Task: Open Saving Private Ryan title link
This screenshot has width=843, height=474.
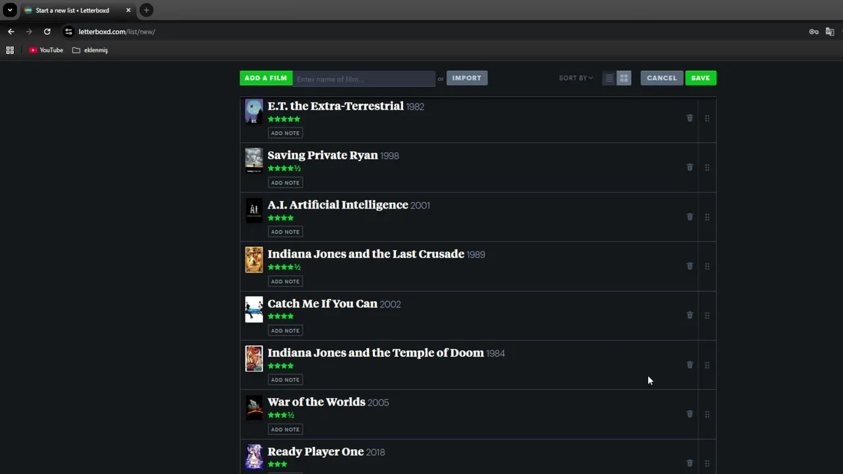Action: tap(323, 155)
